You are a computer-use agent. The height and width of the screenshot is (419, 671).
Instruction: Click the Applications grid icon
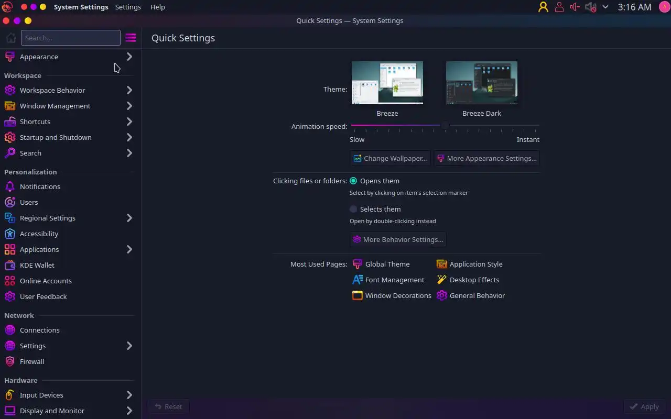coord(9,249)
